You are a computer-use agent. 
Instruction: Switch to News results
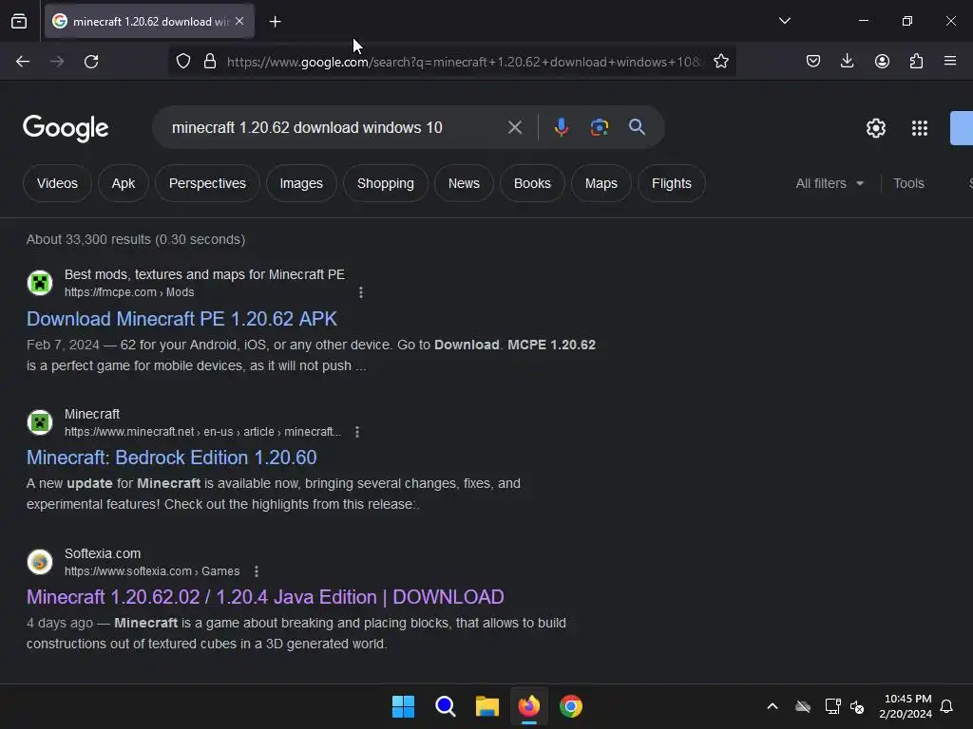click(x=464, y=183)
